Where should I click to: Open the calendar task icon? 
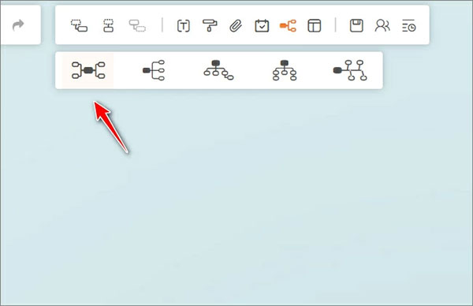262,26
